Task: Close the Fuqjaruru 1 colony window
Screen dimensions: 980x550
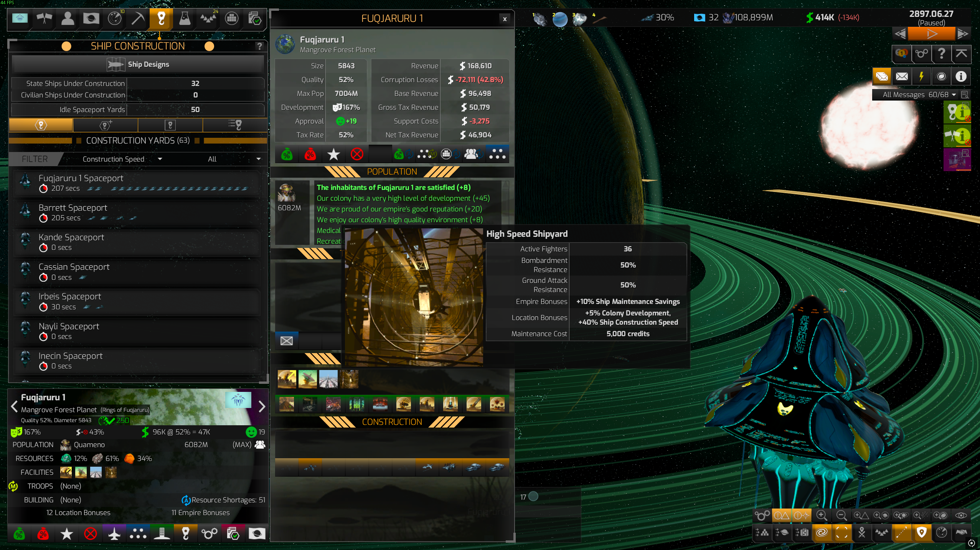Action: pos(505,19)
